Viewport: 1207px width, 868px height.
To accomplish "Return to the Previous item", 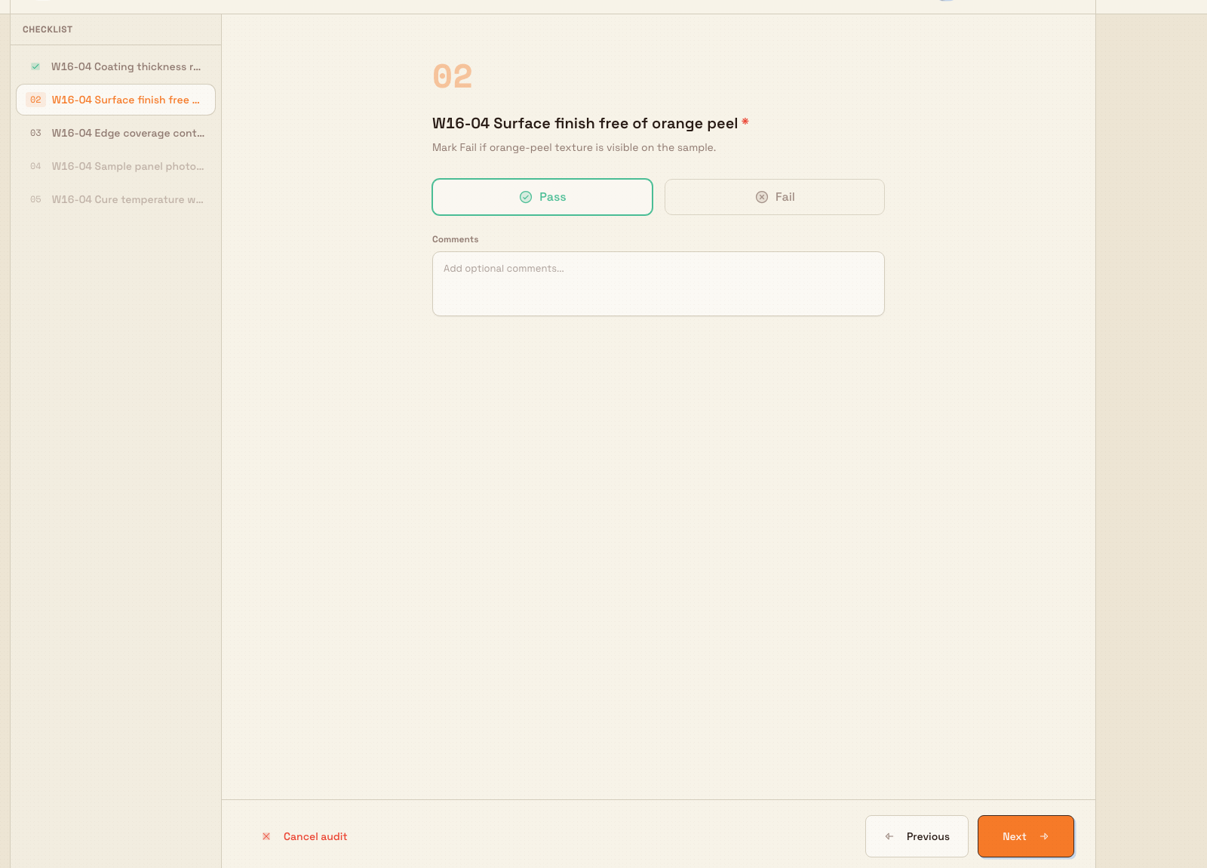I will [917, 836].
